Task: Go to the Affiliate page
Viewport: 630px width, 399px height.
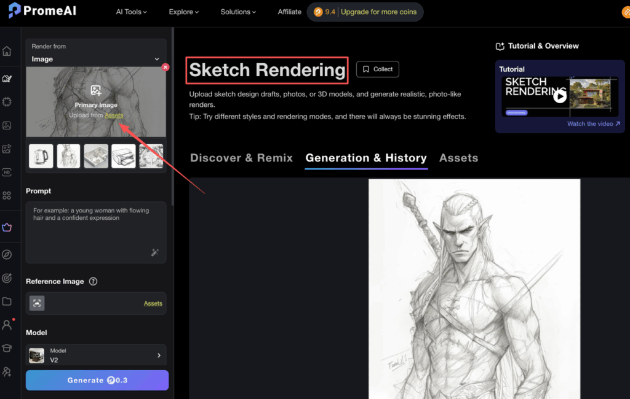Action: [x=289, y=12]
